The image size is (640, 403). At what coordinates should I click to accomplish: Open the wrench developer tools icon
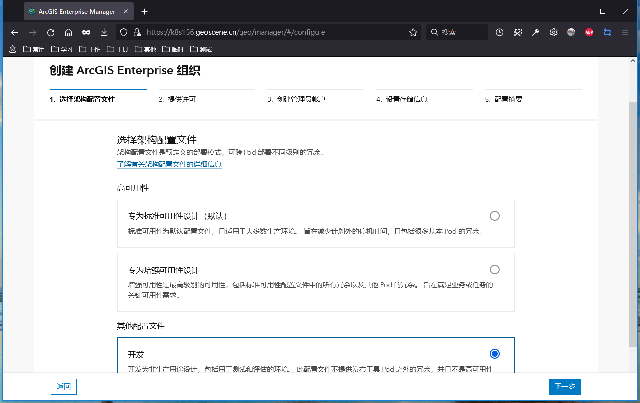536,32
